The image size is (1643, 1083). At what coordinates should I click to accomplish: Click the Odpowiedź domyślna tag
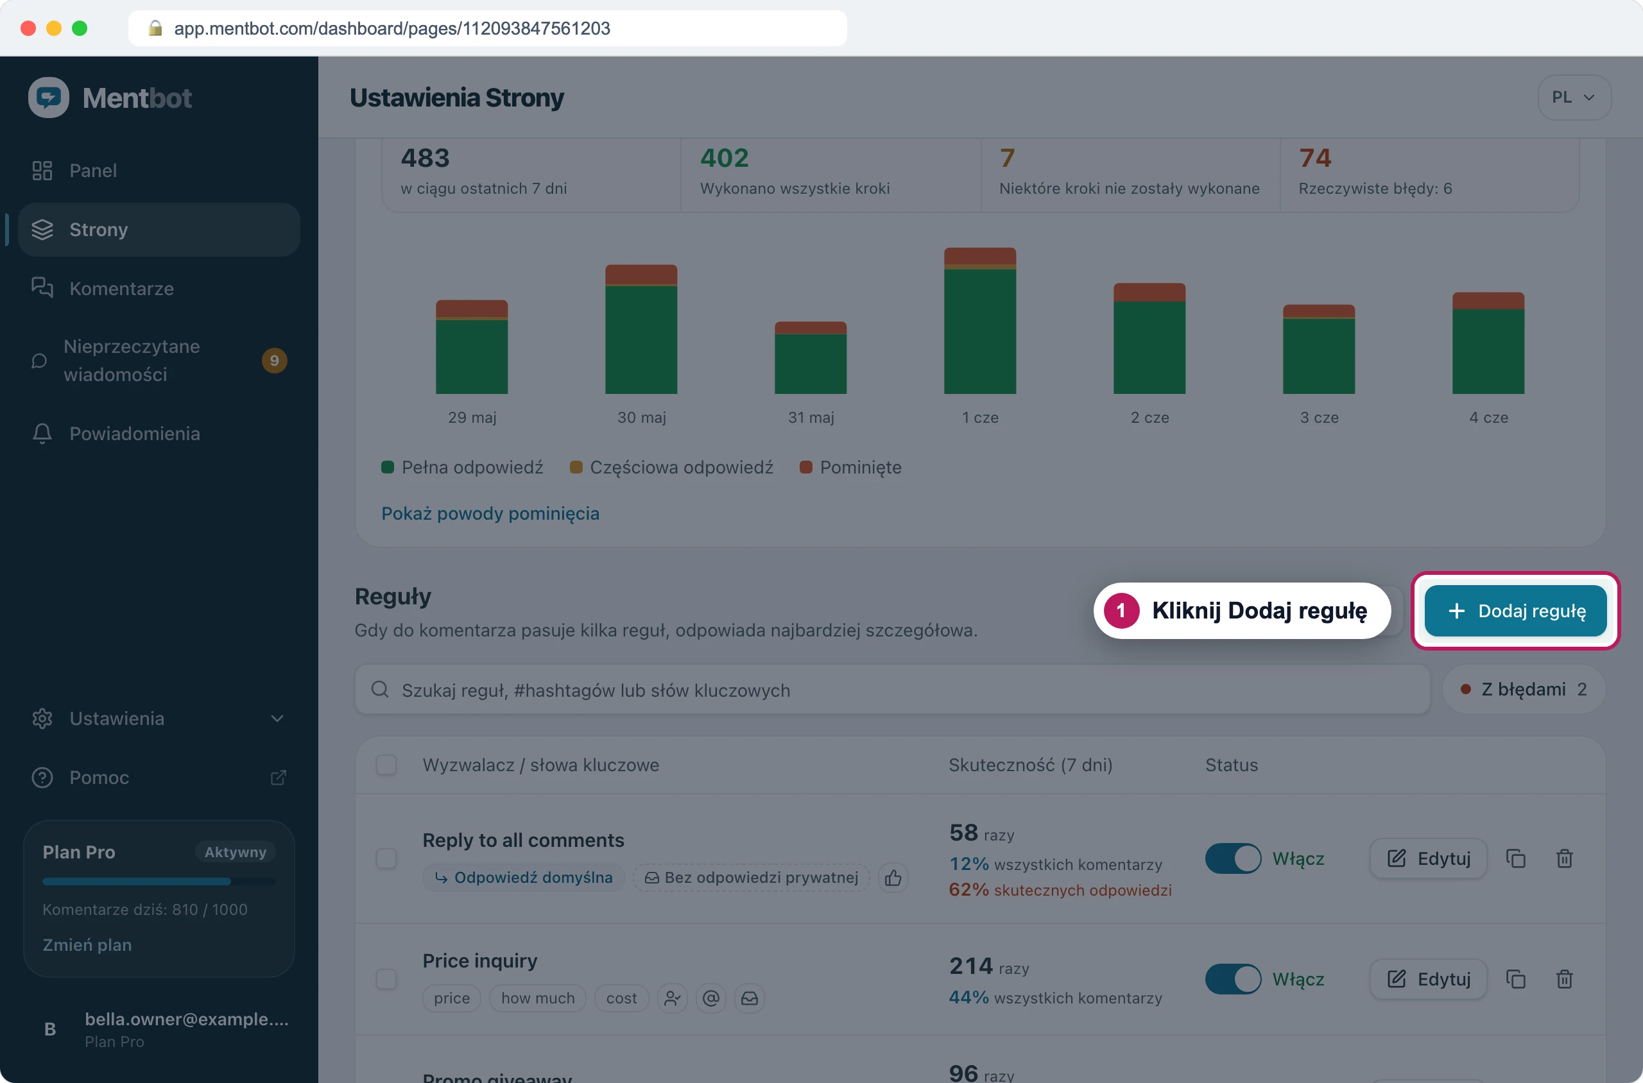coord(523,877)
